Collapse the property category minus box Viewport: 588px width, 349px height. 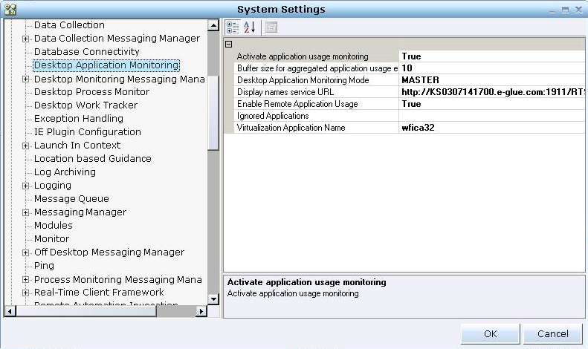point(229,45)
